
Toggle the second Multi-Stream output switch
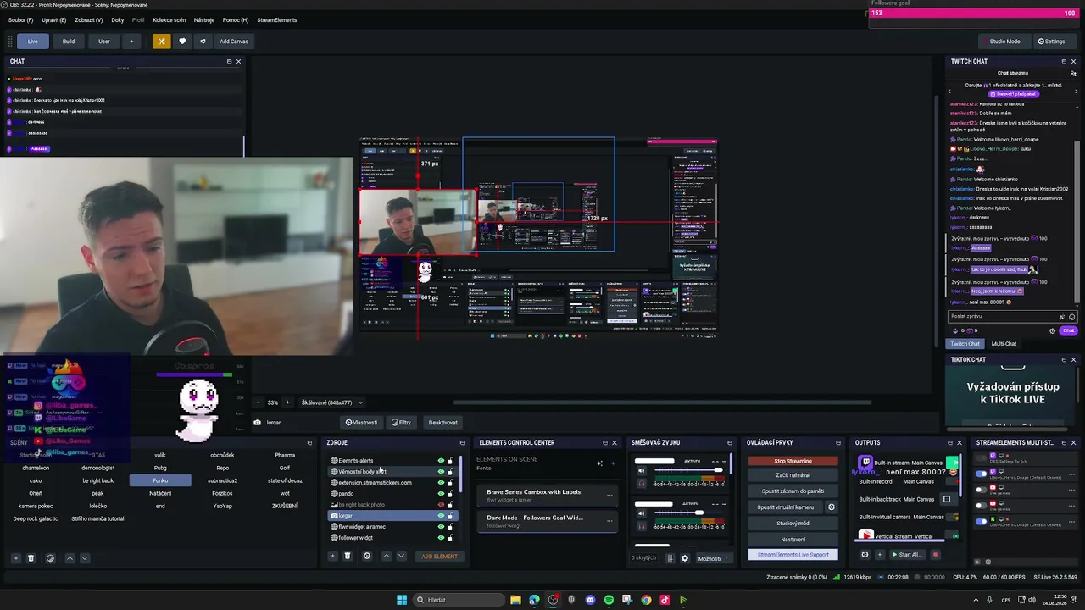[982, 474]
